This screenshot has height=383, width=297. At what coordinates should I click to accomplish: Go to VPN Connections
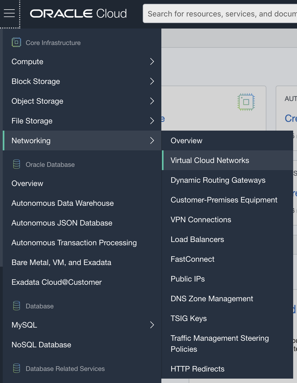tap(228, 219)
